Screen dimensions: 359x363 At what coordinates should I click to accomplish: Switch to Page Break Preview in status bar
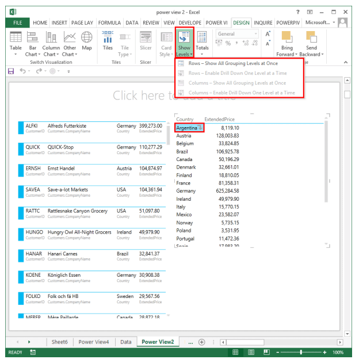pyautogui.click(x=266, y=352)
